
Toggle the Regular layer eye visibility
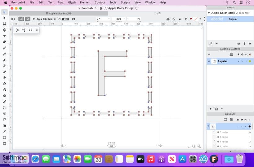(x=209, y=61)
